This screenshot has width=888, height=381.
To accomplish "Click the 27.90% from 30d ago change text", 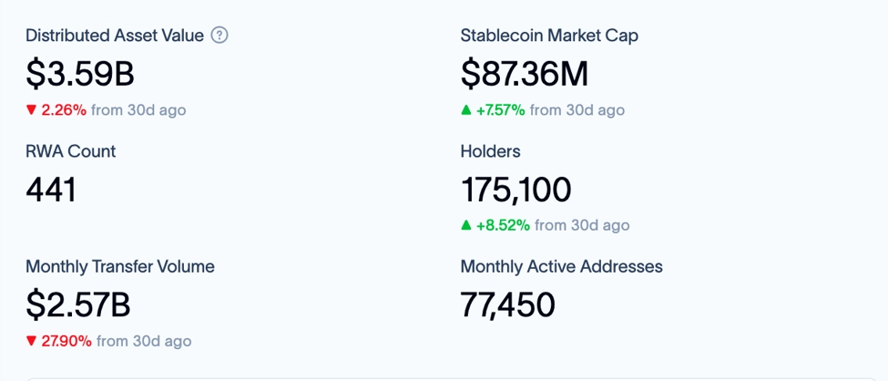I will [x=108, y=341].
